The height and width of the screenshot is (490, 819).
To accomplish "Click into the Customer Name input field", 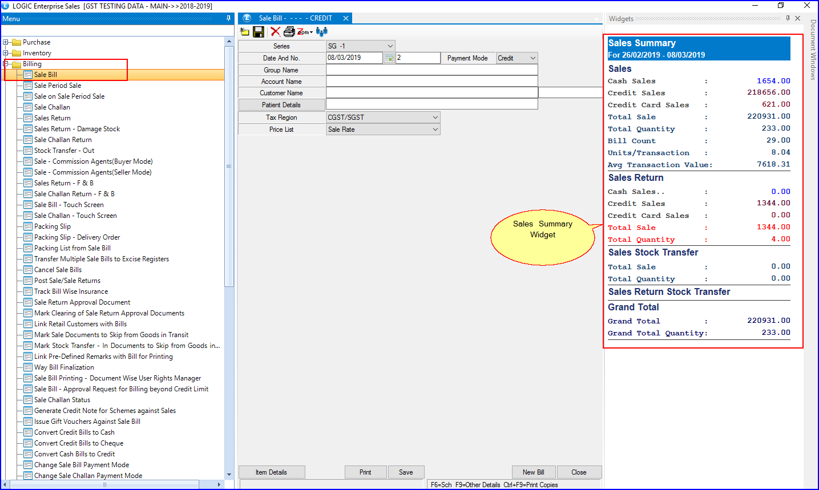I will tap(431, 93).
